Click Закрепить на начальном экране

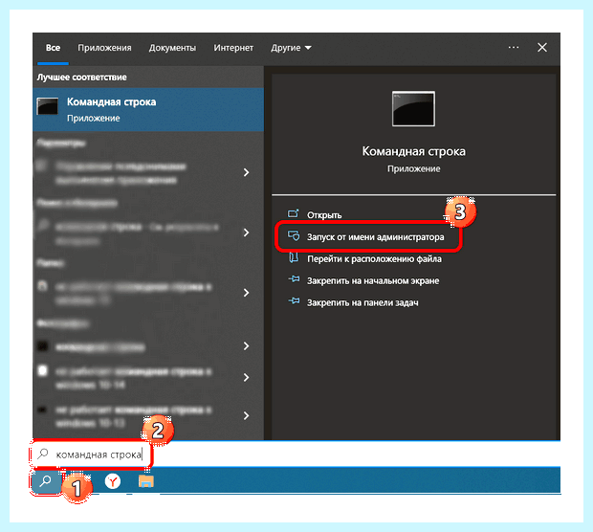373,281
